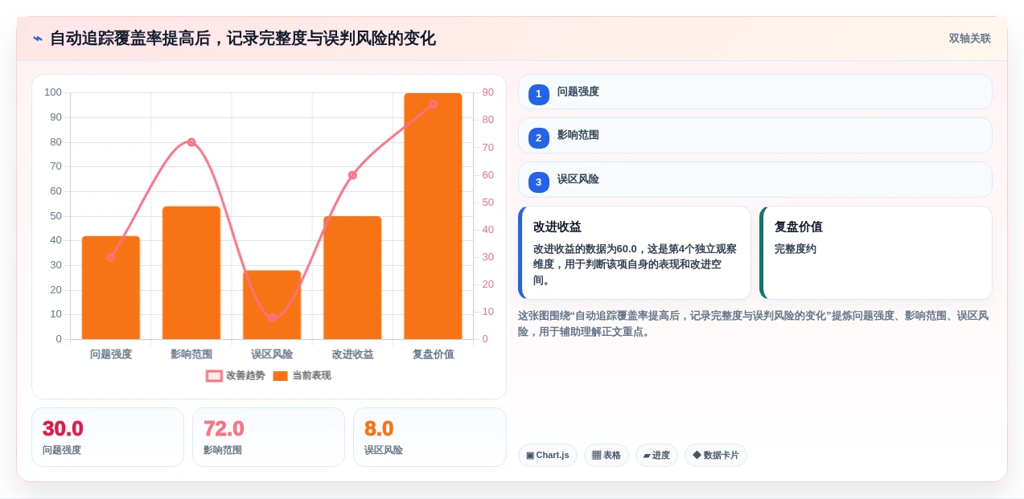Click the 问题强度 x-axis label
The height and width of the screenshot is (499, 1024).
pos(111,354)
